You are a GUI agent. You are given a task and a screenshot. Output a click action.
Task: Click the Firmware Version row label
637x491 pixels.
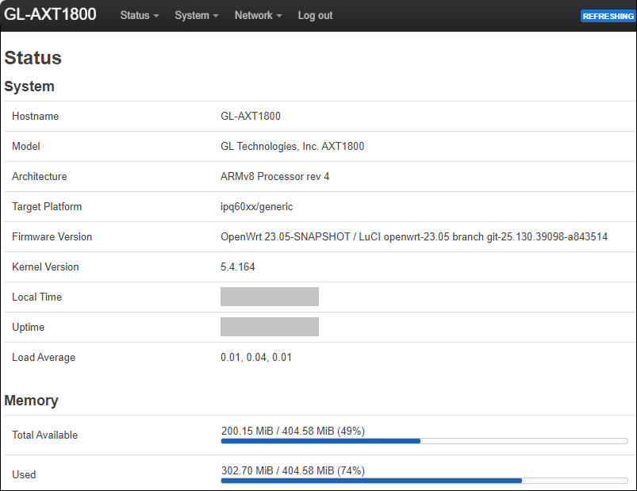[x=52, y=236]
